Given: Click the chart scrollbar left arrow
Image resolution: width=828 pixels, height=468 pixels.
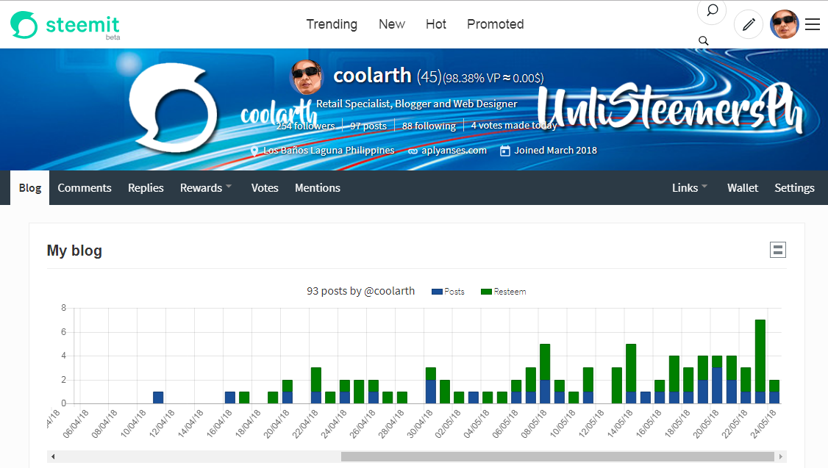Looking at the screenshot, I should [x=53, y=456].
